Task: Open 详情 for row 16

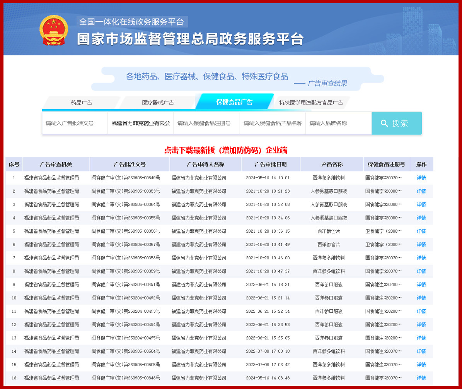Action: click(421, 378)
